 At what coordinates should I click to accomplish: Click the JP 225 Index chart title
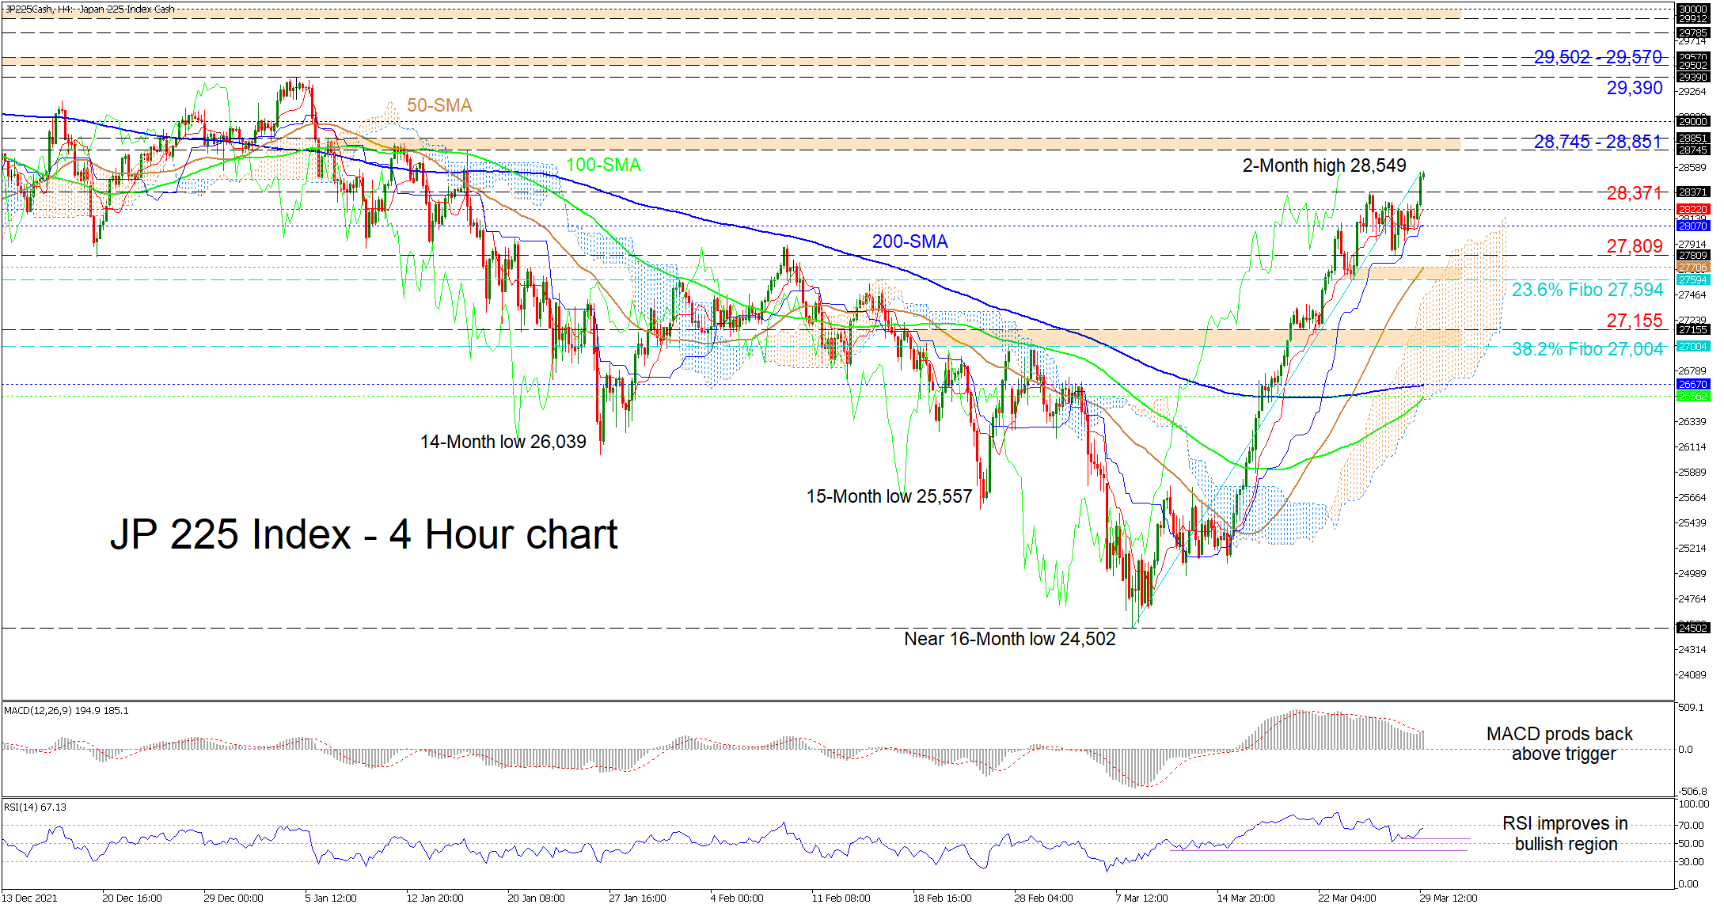pos(363,534)
